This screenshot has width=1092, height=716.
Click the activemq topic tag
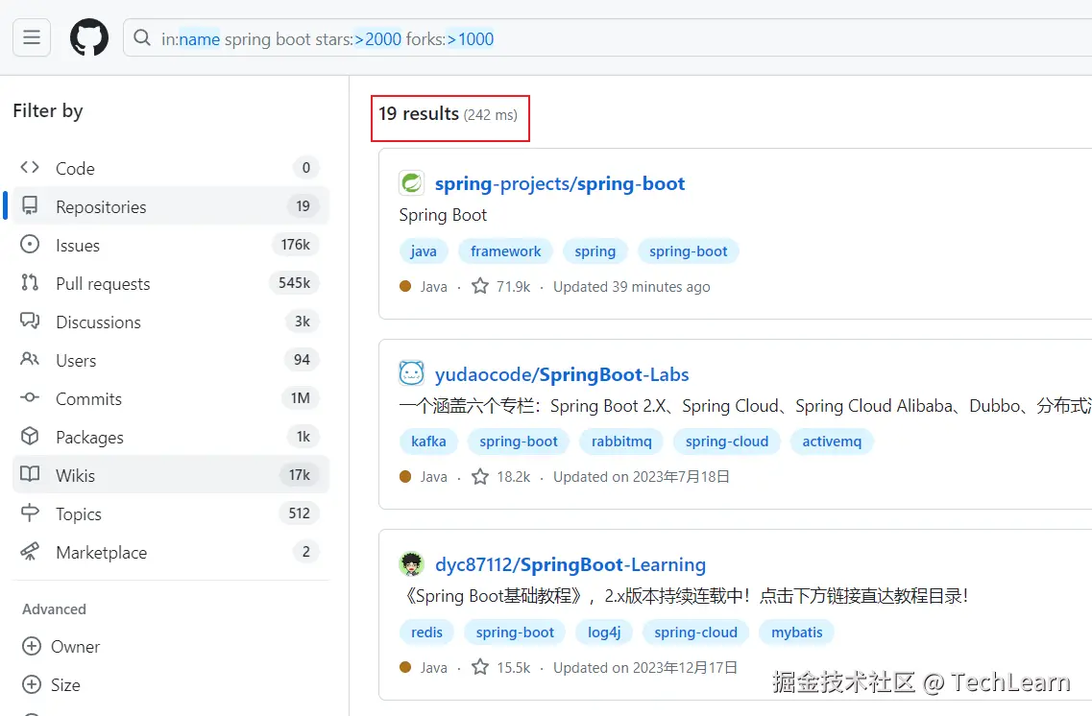pos(832,442)
